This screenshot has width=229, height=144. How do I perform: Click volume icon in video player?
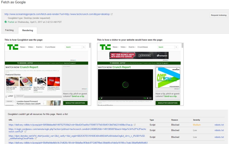(148, 98)
